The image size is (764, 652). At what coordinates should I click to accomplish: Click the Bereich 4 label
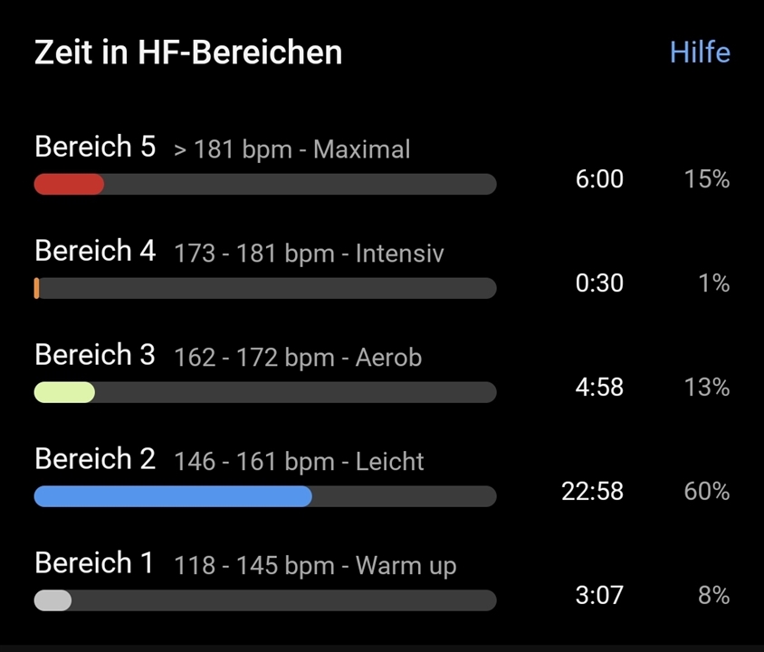(x=95, y=251)
